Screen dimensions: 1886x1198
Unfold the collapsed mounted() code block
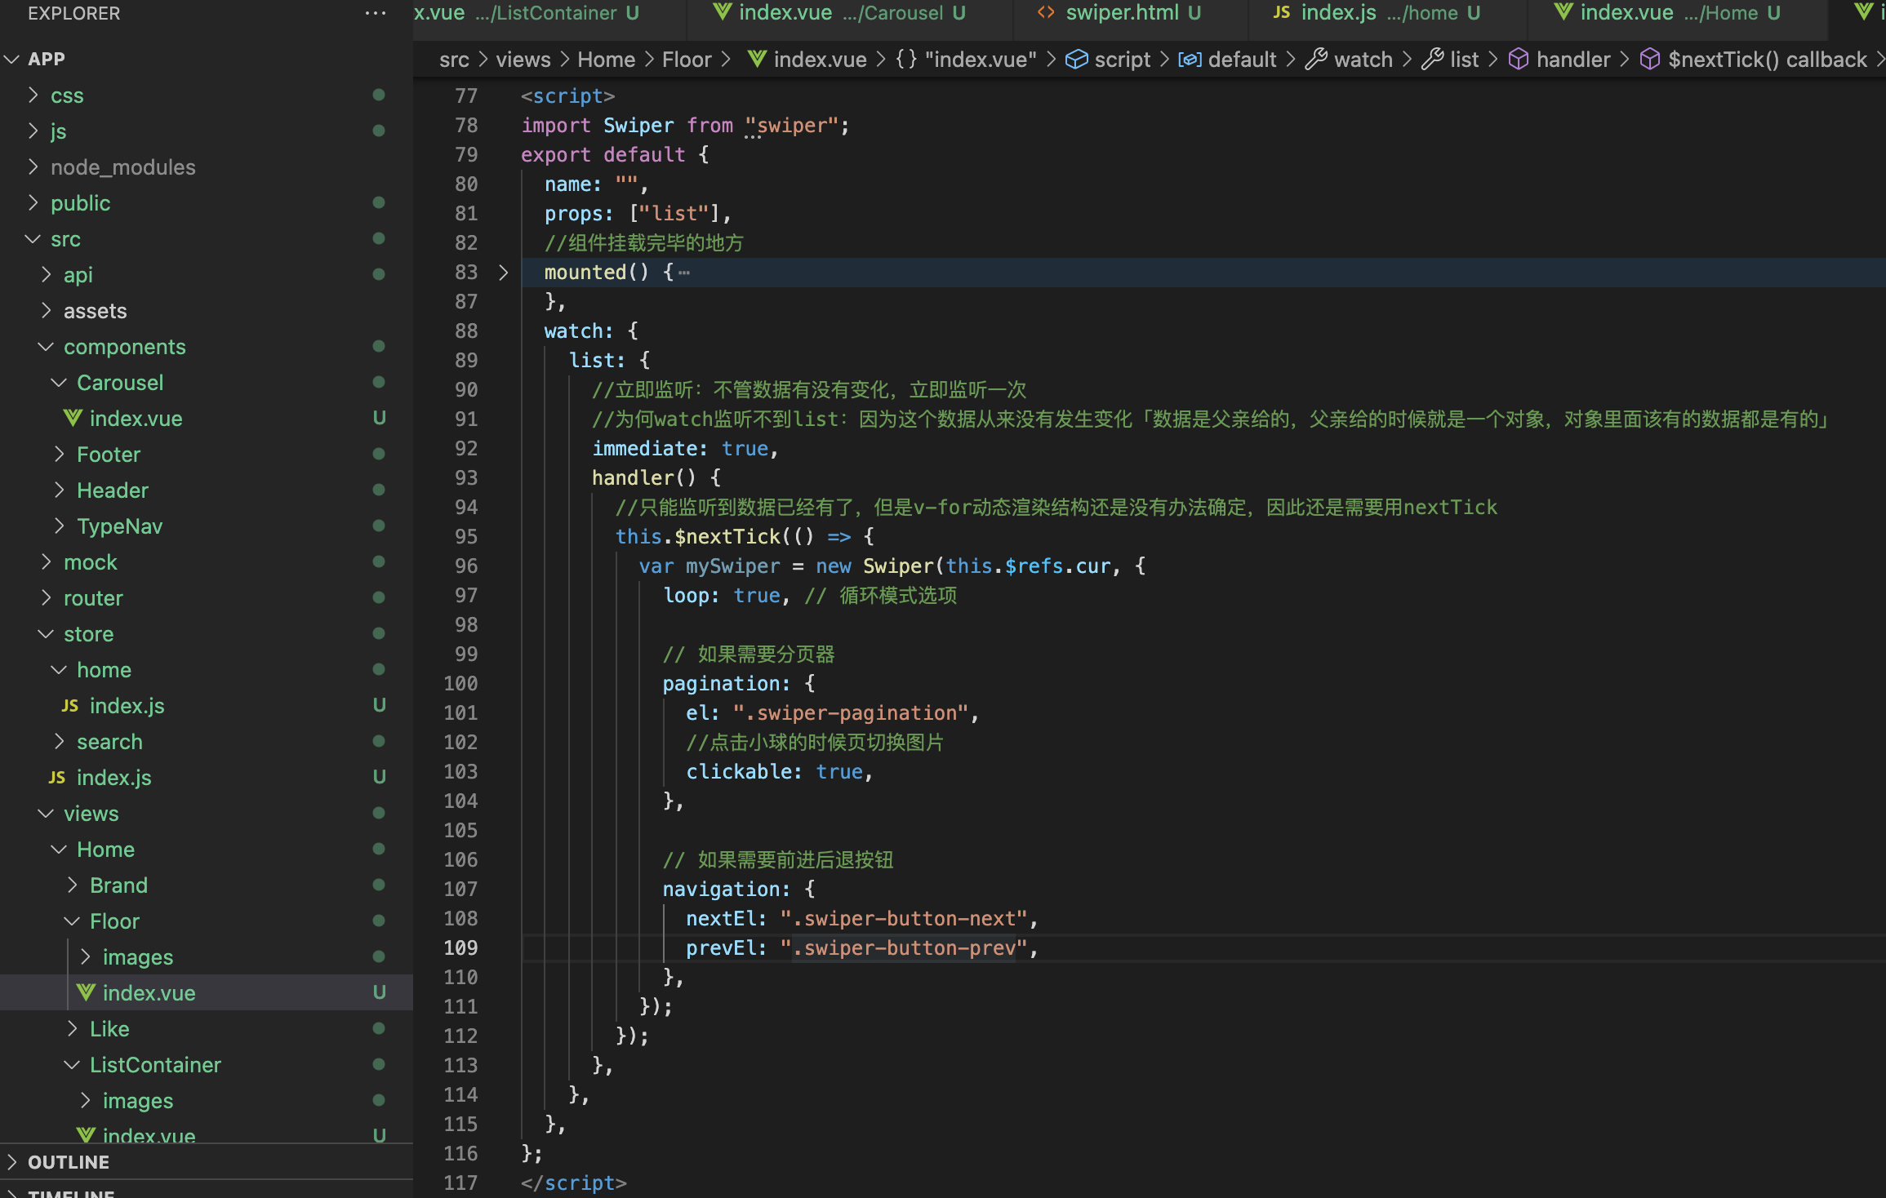pos(504,273)
